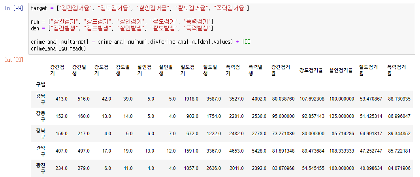Click the 폭력검거율 column header
The width and height of the screenshot is (420, 177).
pos(396,70)
